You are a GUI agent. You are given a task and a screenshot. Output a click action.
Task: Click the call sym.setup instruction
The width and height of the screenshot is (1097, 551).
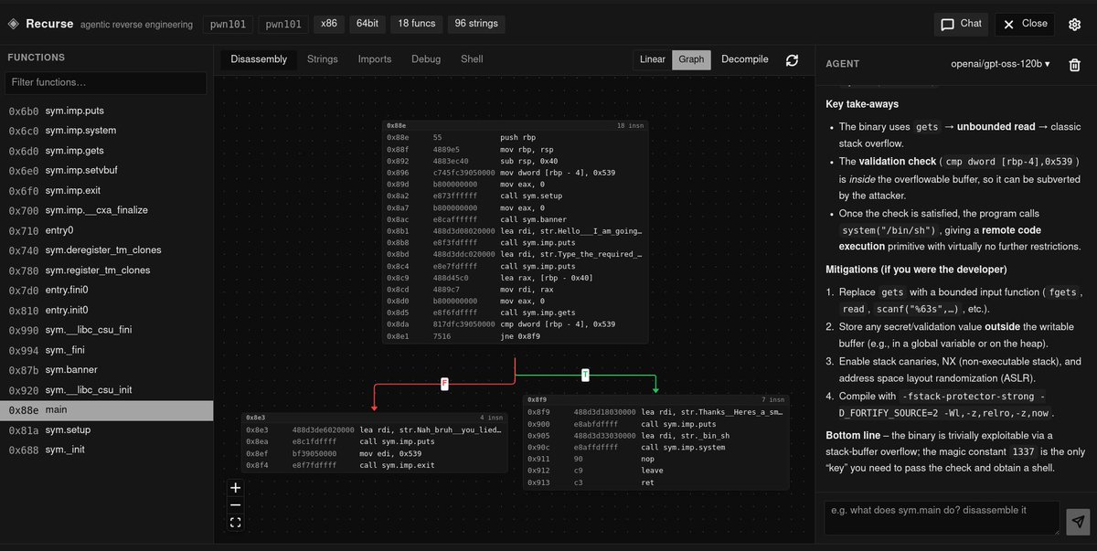pyautogui.click(x=515, y=196)
